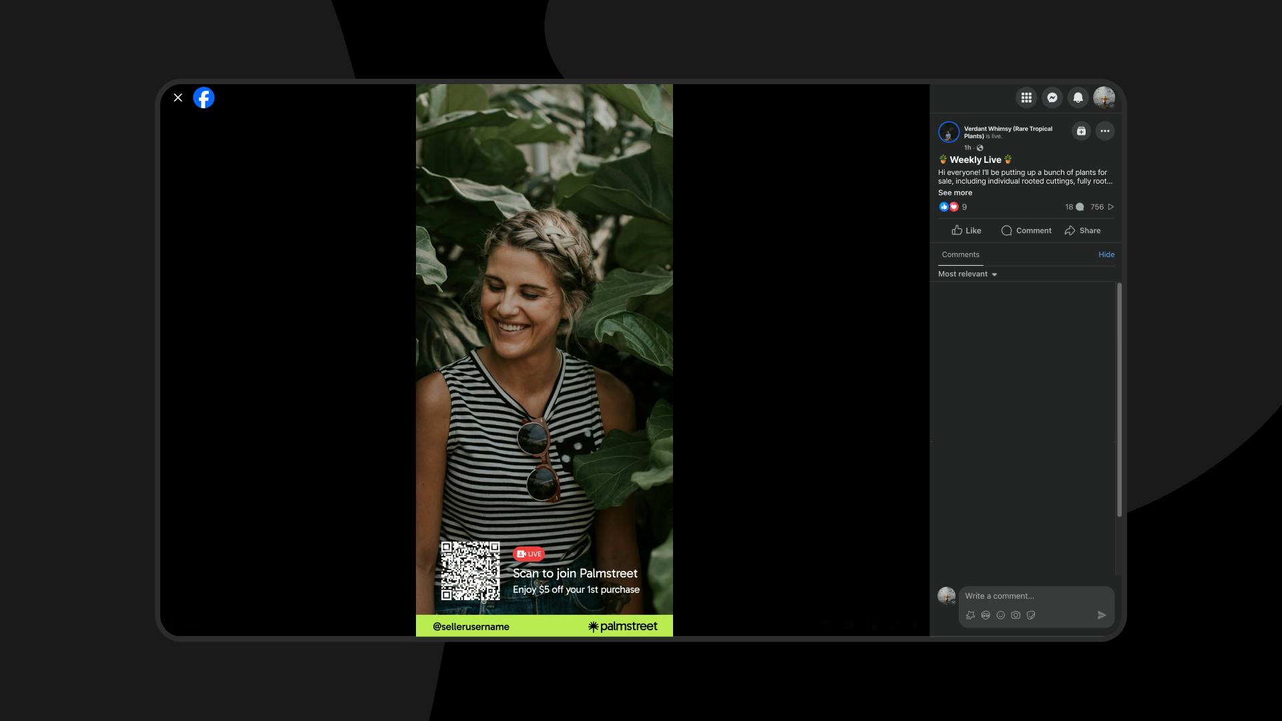
Task: Select the Comments tab
Action: (x=960, y=254)
